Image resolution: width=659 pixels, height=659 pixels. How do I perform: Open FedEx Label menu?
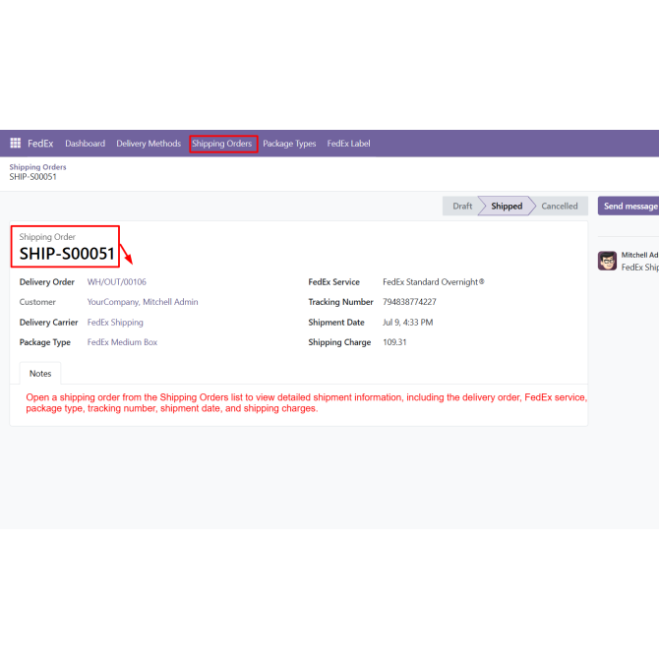tap(348, 144)
